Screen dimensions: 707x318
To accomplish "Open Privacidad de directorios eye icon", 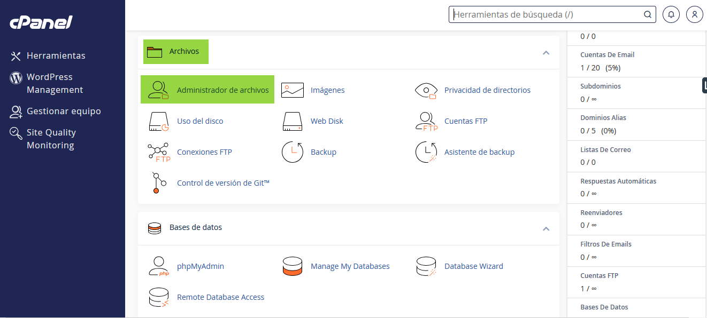I will tap(426, 90).
